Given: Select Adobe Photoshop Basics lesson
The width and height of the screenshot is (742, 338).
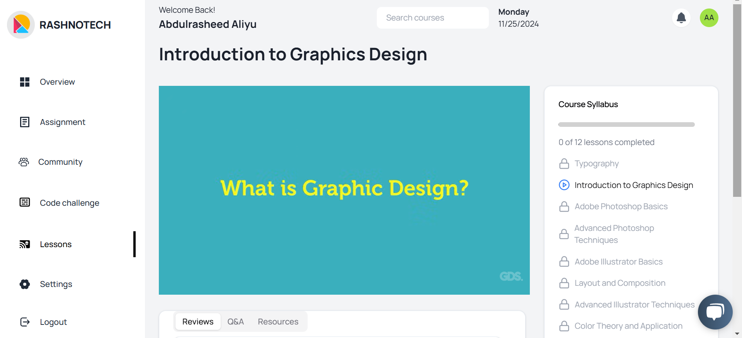Looking at the screenshot, I should [x=621, y=207].
